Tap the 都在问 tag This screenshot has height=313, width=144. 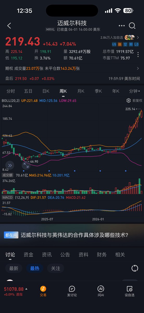(x=11, y=235)
